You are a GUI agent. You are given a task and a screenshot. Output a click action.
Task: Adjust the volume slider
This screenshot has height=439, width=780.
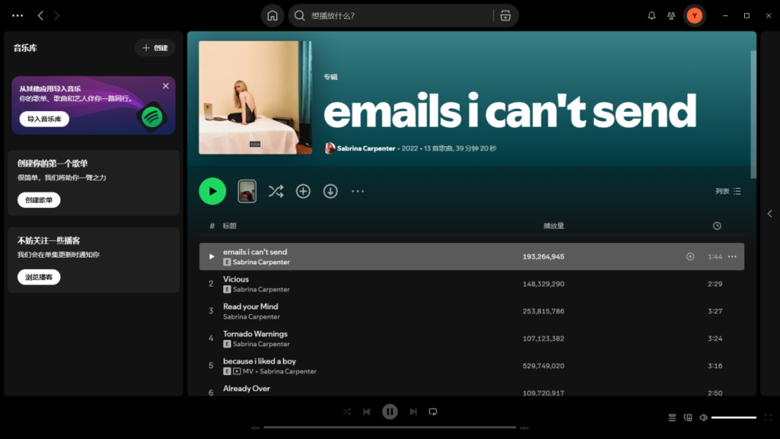(734, 418)
